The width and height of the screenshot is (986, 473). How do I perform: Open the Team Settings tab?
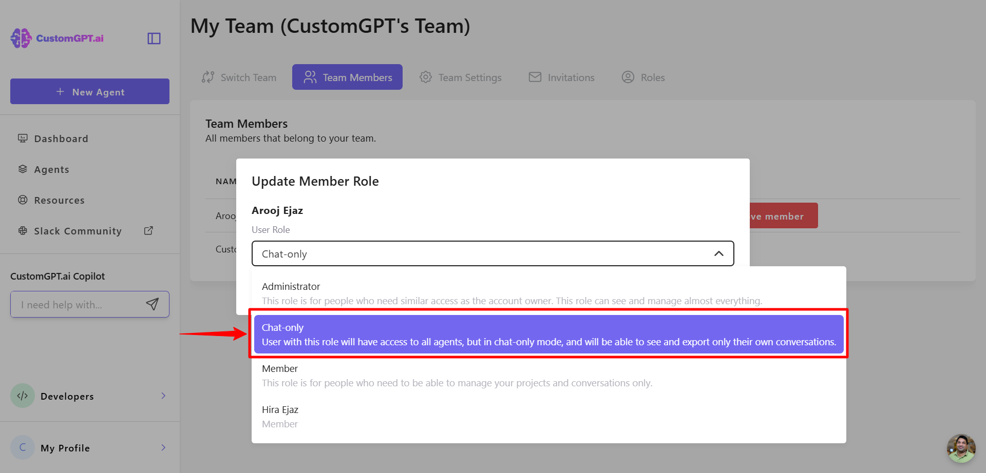point(460,77)
